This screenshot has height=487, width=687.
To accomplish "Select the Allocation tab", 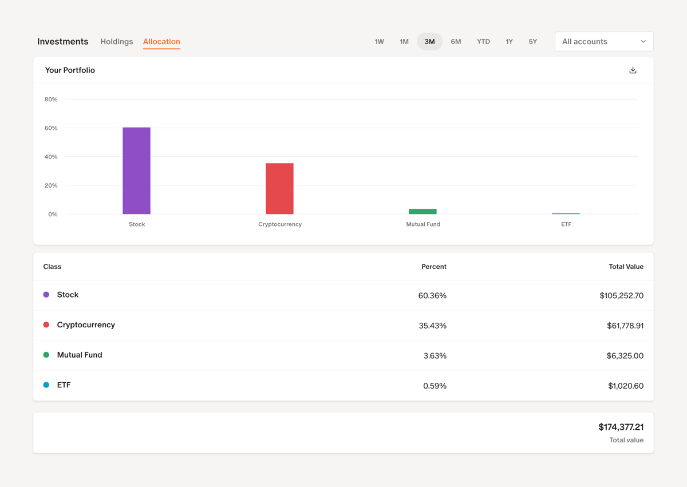I will pos(161,41).
